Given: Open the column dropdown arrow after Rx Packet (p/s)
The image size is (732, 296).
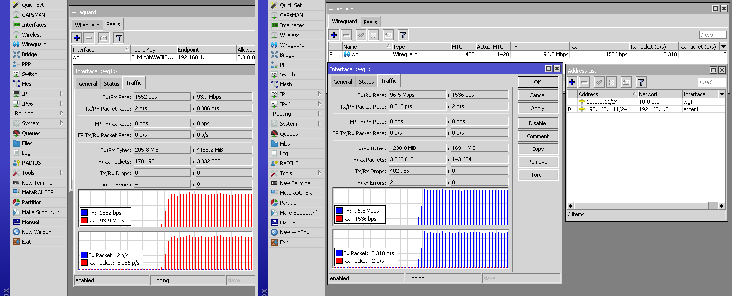Looking at the screenshot, I should [724, 46].
